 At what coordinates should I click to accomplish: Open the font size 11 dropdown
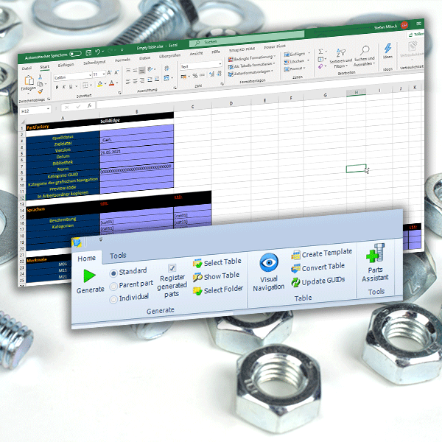(x=104, y=74)
